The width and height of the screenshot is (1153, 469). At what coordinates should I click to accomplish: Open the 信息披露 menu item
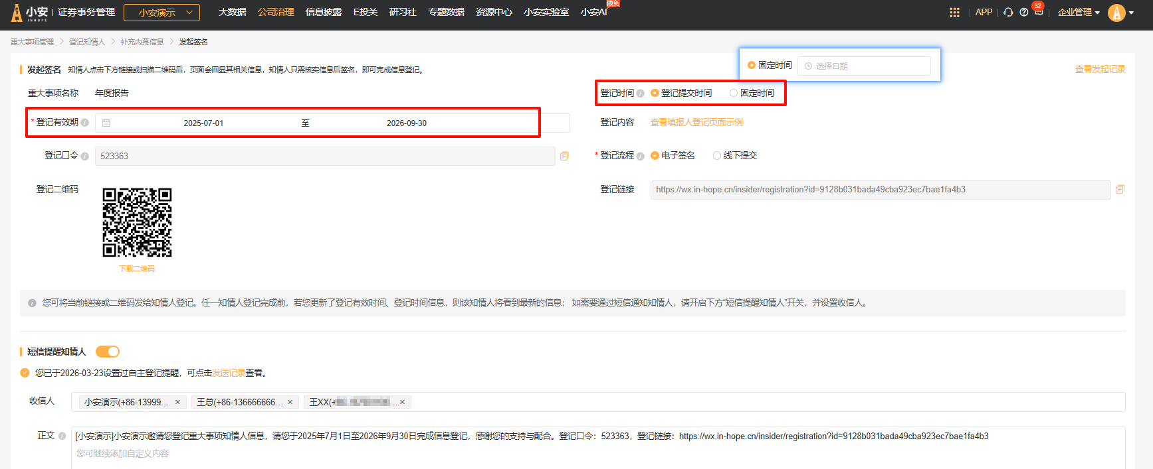323,13
